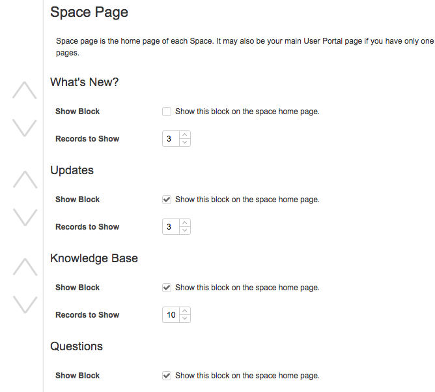Click the Questions section heading
The image size is (435, 392).
77,346
